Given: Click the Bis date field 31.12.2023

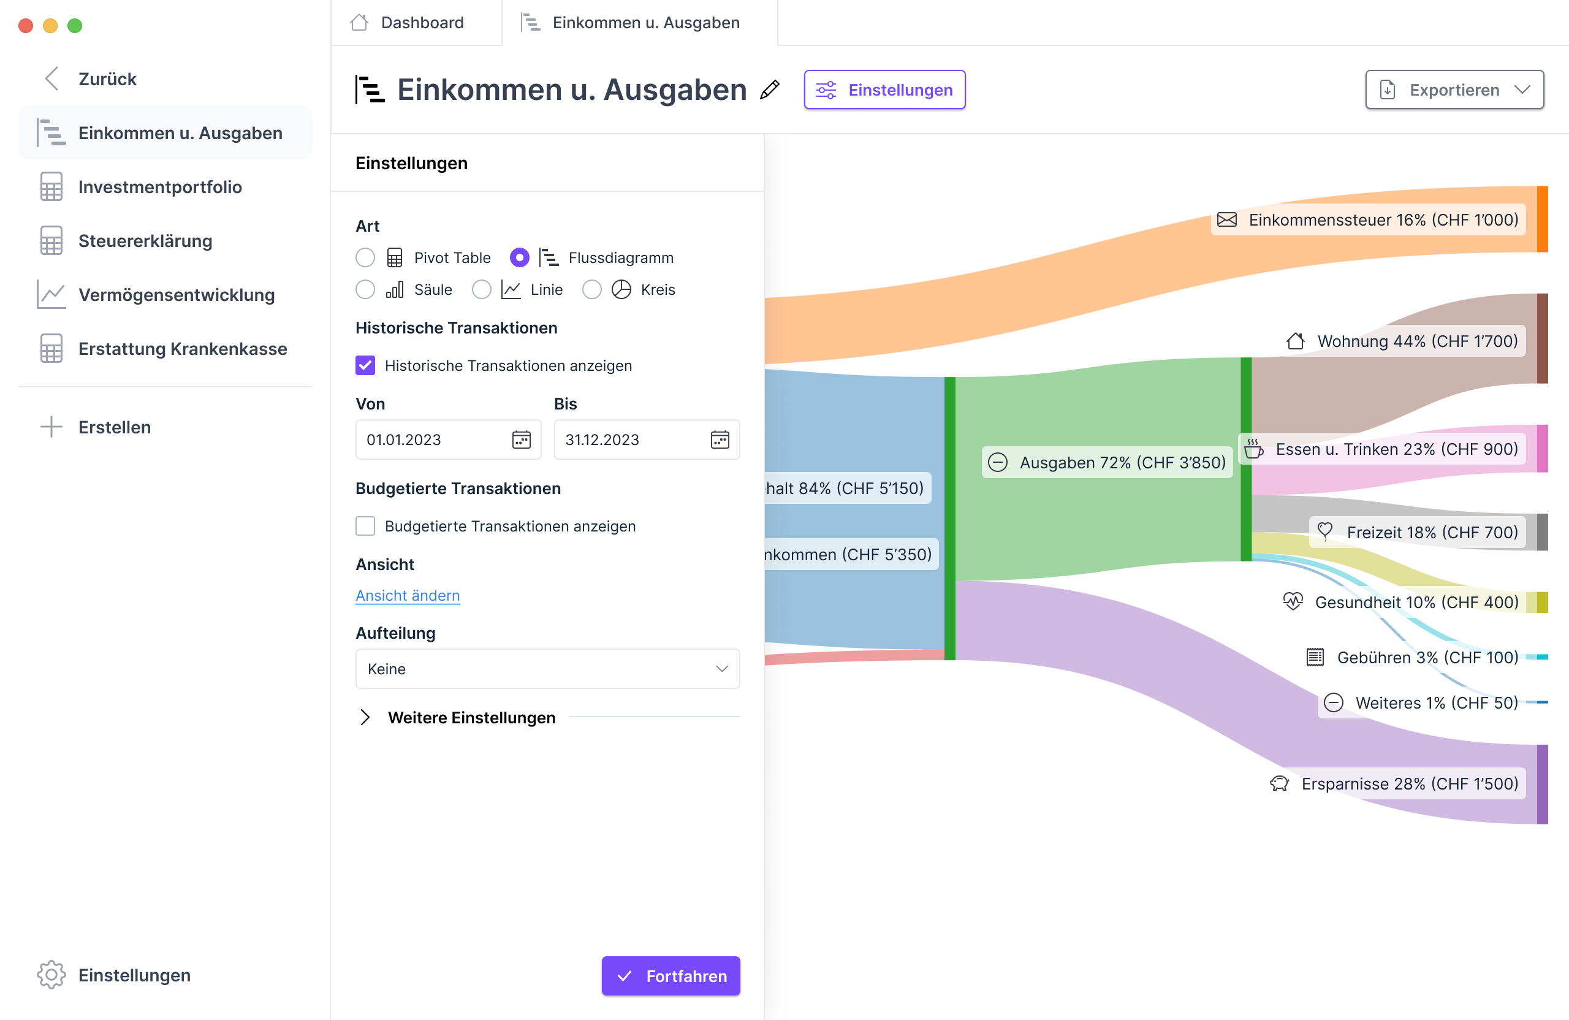Looking at the screenshot, I should pyautogui.click(x=647, y=440).
